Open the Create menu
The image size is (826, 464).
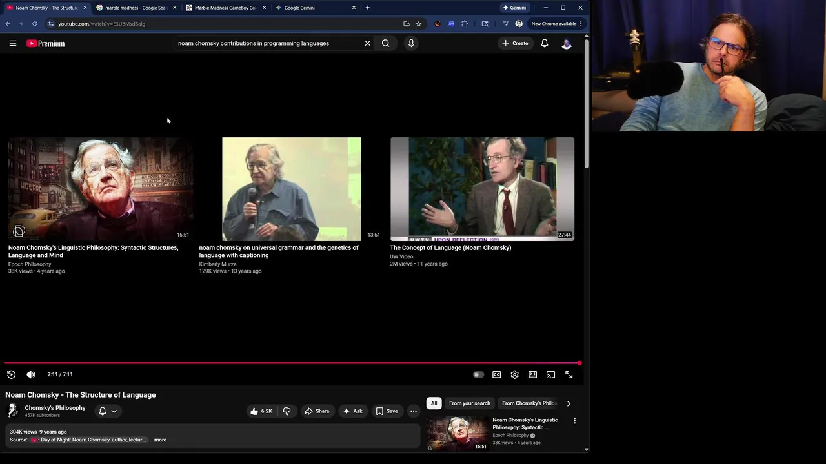point(515,43)
